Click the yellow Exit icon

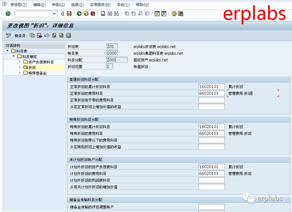point(86,14)
